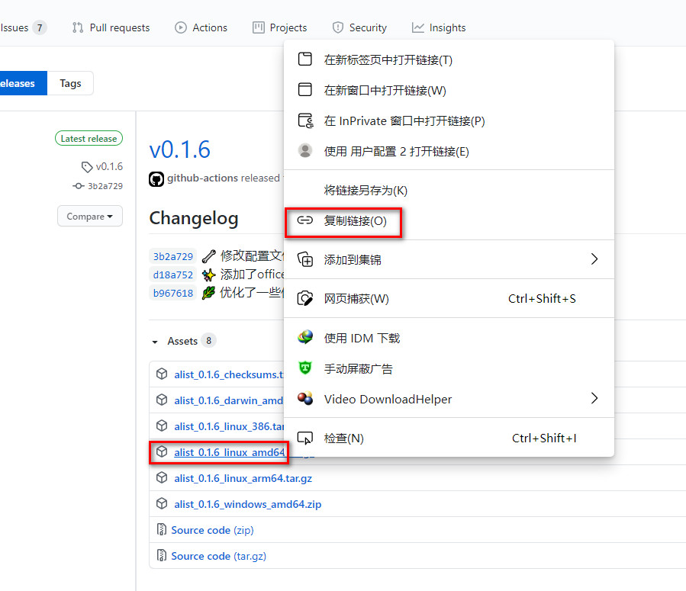The width and height of the screenshot is (686, 591).
Task: Choose 在新标签页中打开链接(T) menu item
Action: pyautogui.click(x=449, y=59)
